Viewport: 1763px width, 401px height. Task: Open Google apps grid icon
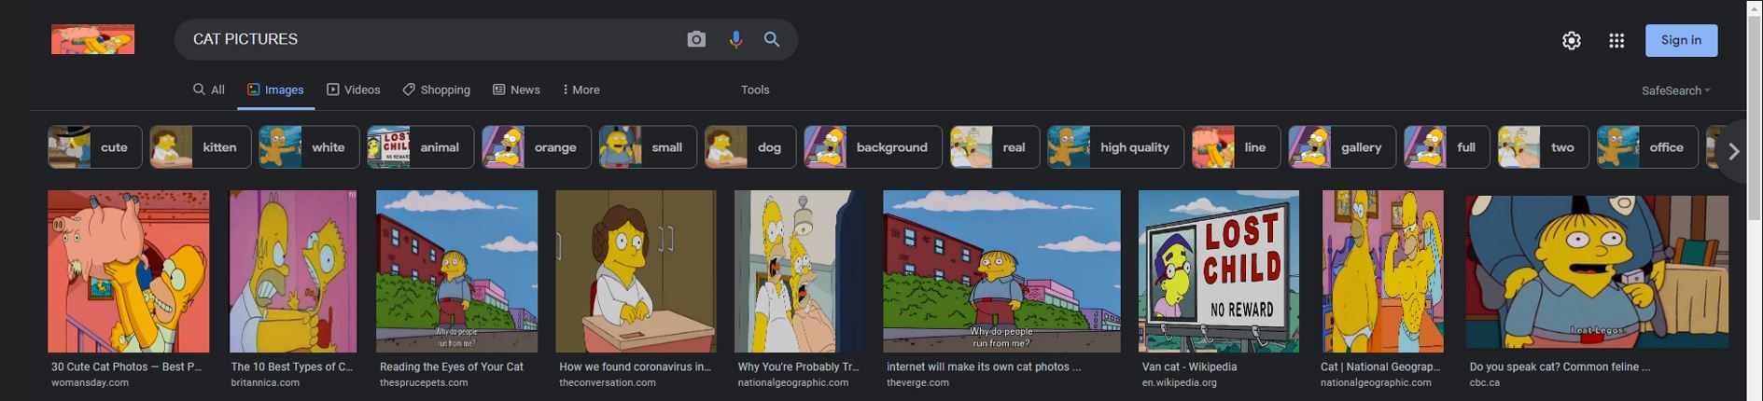[x=1616, y=40]
